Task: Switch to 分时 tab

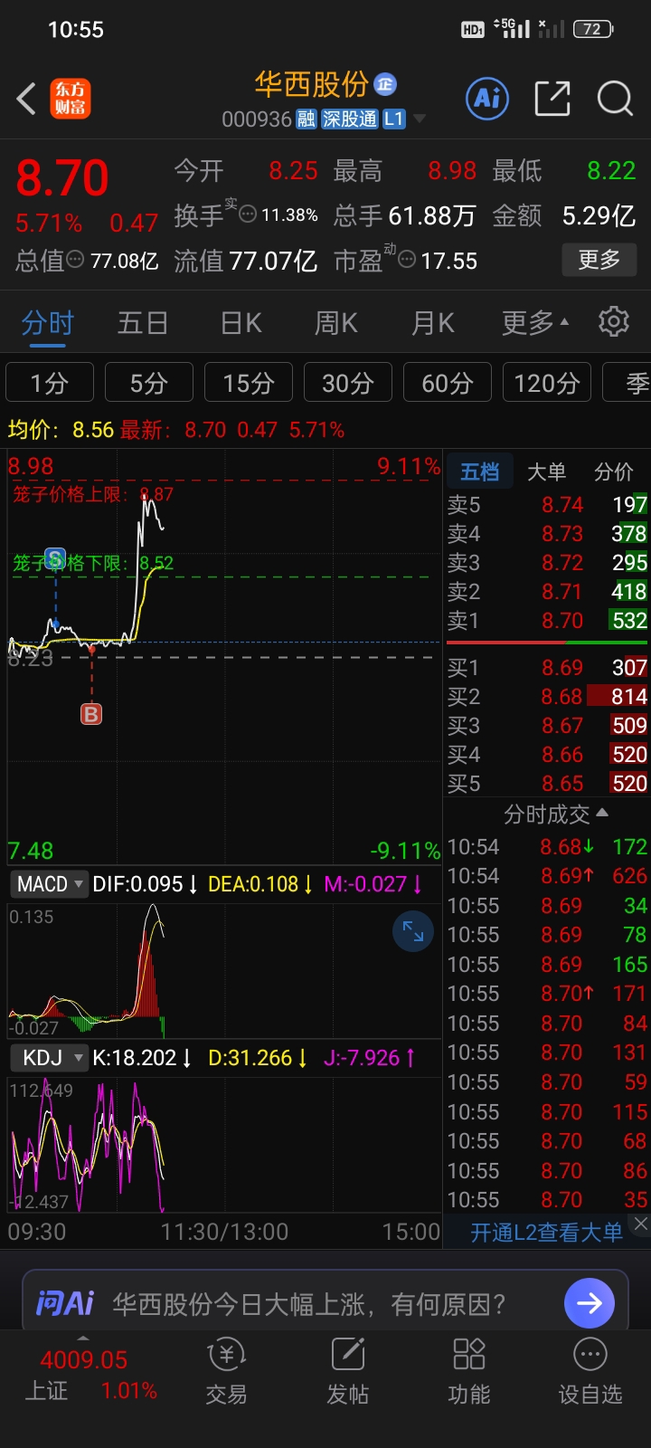Action: [47, 322]
